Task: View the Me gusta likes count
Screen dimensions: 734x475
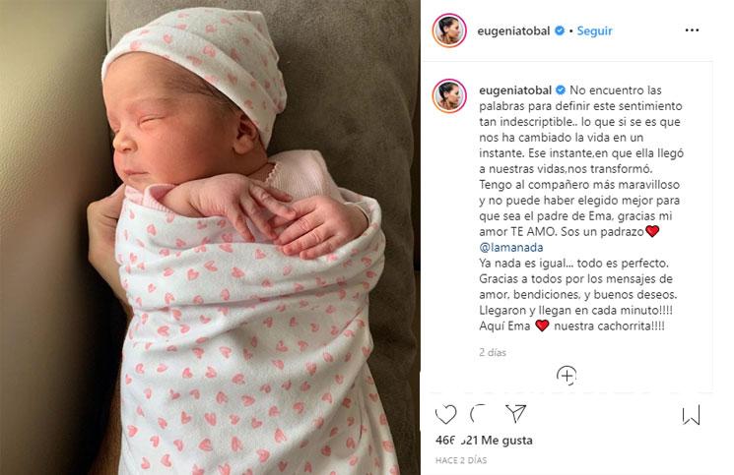Action: [x=484, y=440]
